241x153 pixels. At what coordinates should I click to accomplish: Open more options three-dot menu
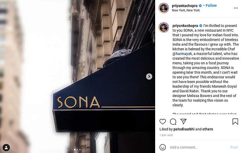(236, 8)
